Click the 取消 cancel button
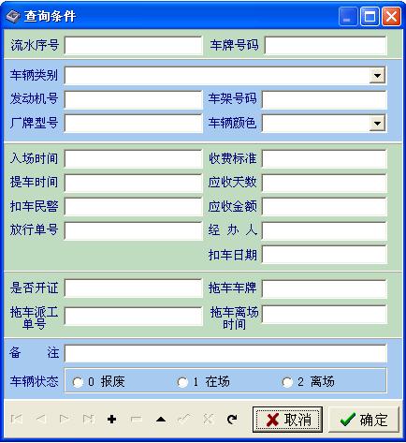 [x=287, y=420]
